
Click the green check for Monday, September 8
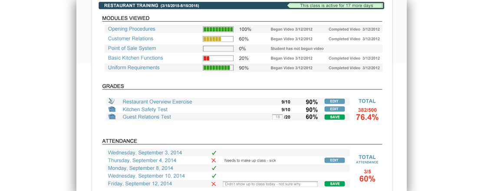click(x=214, y=168)
